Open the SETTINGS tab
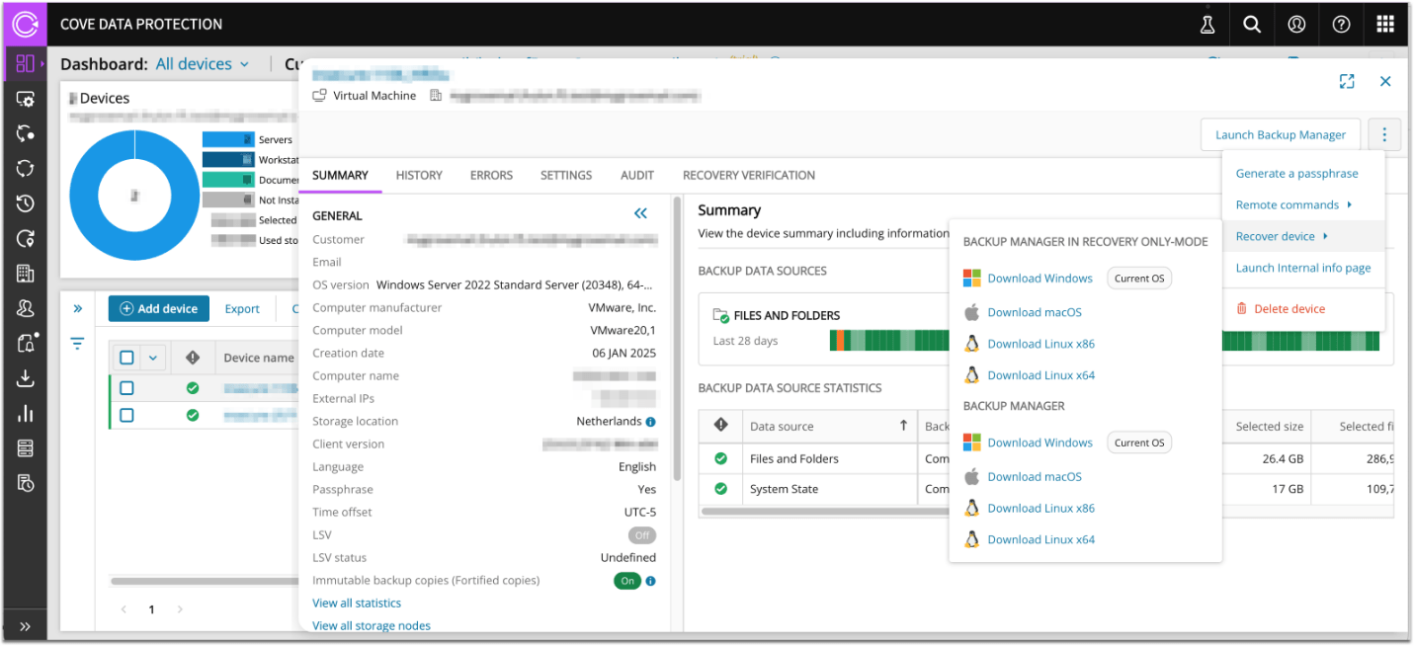This screenshot has height=646, width=1414. point(566,175)
